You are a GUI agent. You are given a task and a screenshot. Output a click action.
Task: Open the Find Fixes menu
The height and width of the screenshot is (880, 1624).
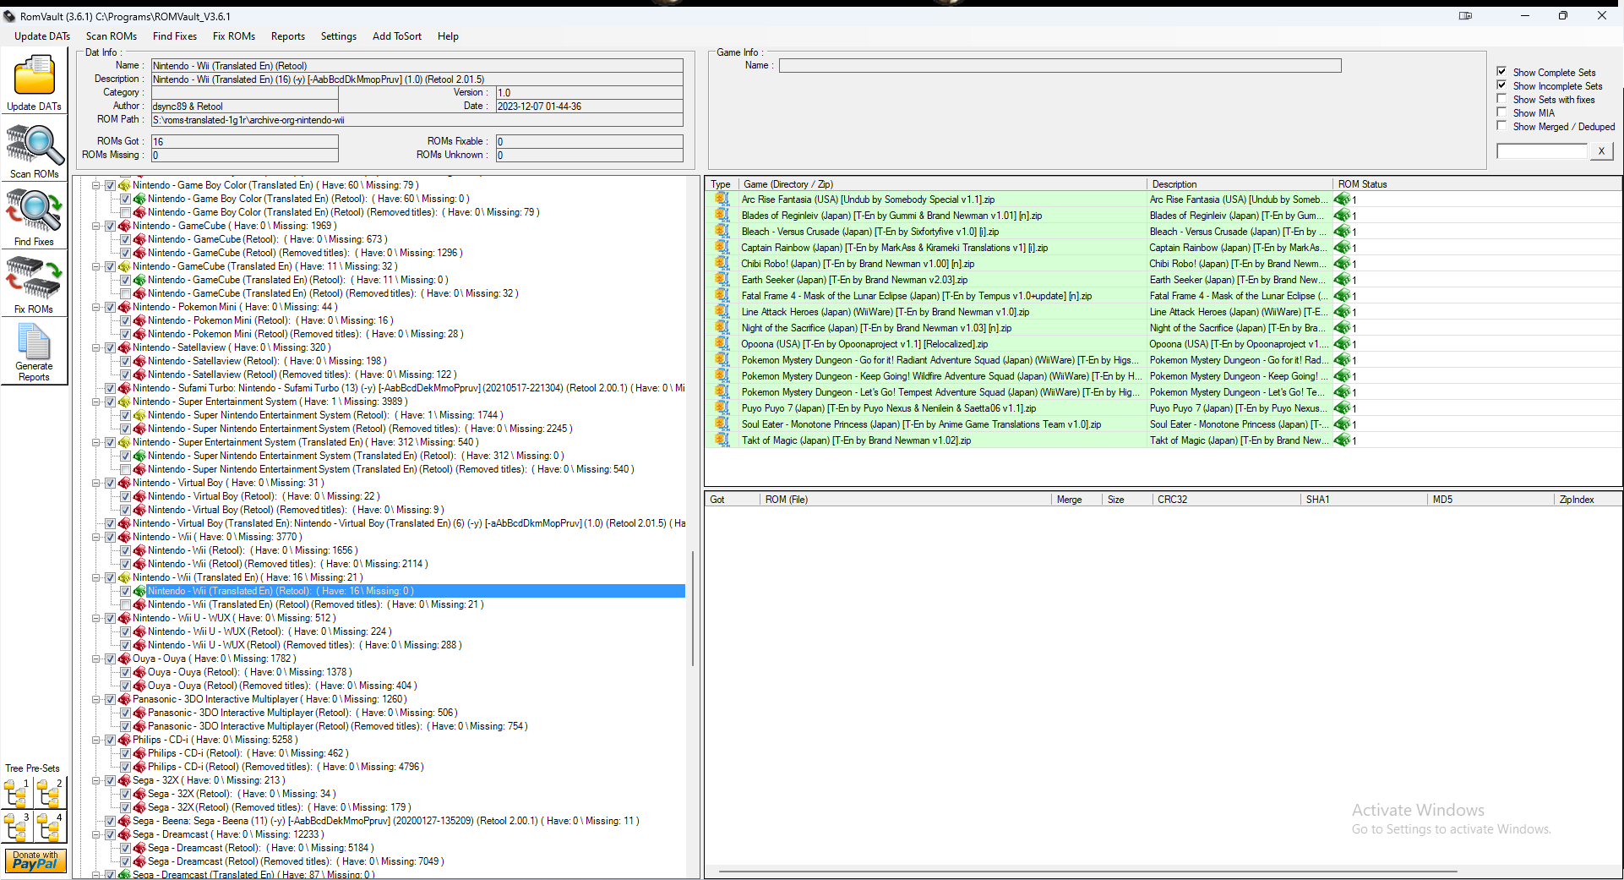[x=175, y=36]
